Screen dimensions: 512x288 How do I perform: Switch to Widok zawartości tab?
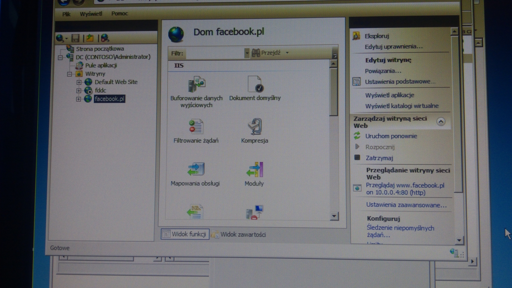(x=238, y=235)
